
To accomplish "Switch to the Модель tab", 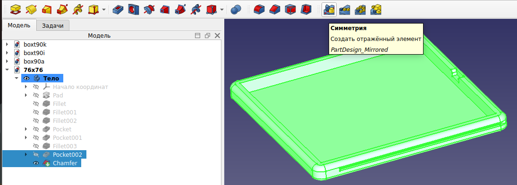I will (x=19, y=25).
